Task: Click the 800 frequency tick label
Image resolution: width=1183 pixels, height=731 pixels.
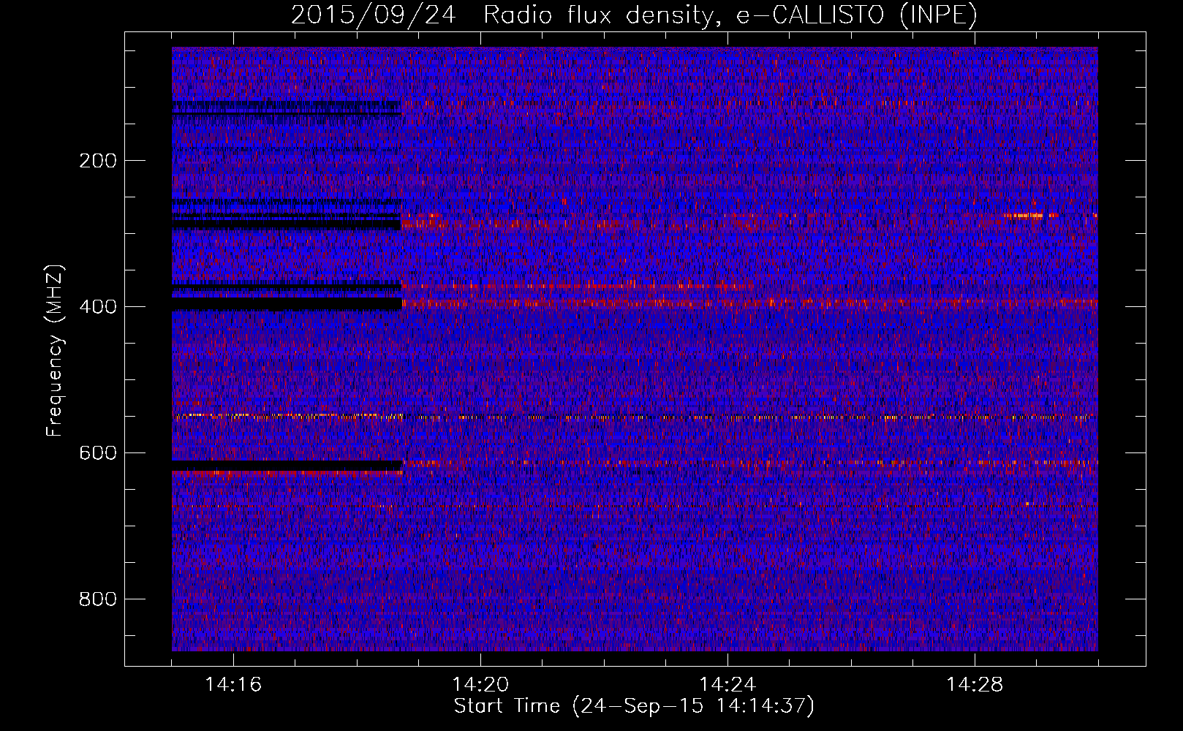Action: click(x=98, y=599)
